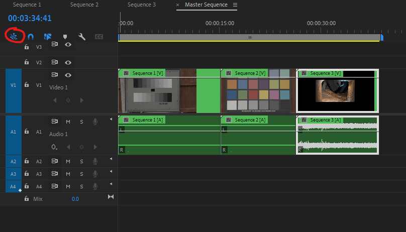Go to next keyframe on Video 1
This screenshot has width=406, height=232.
[x=82, y=100]
